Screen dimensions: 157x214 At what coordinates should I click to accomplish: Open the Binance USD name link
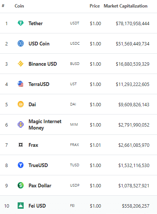[x=42, y=64]
